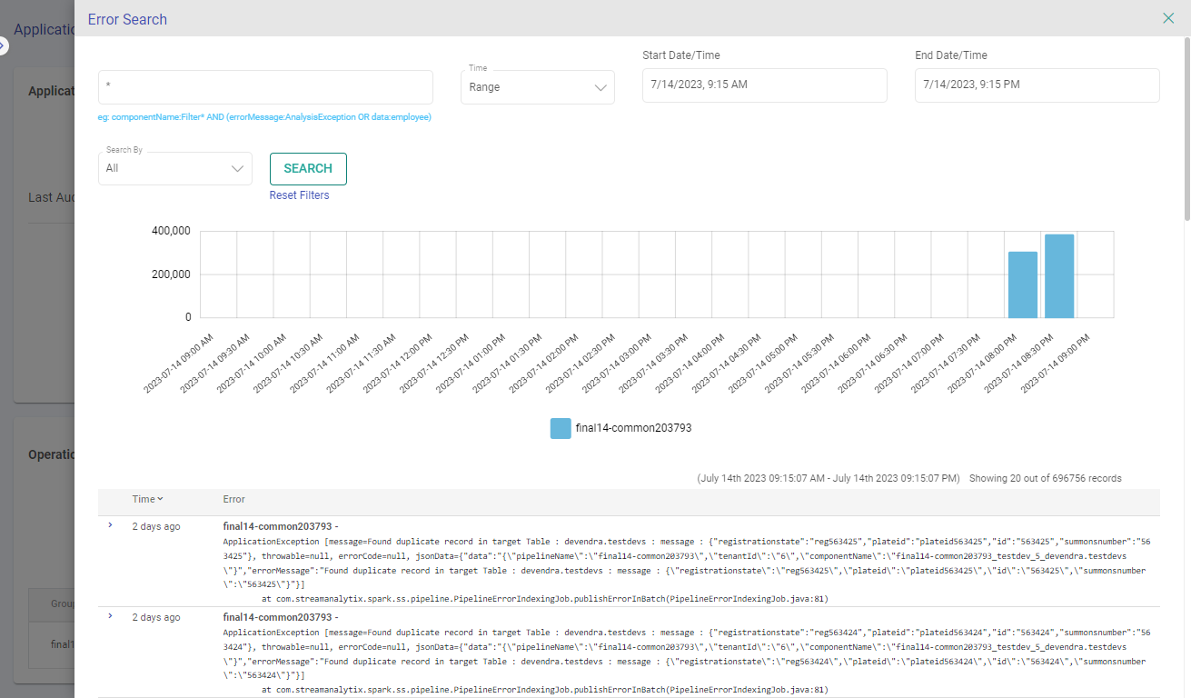
Task: Click the Reset Filters link
Action: pos(299,195)
